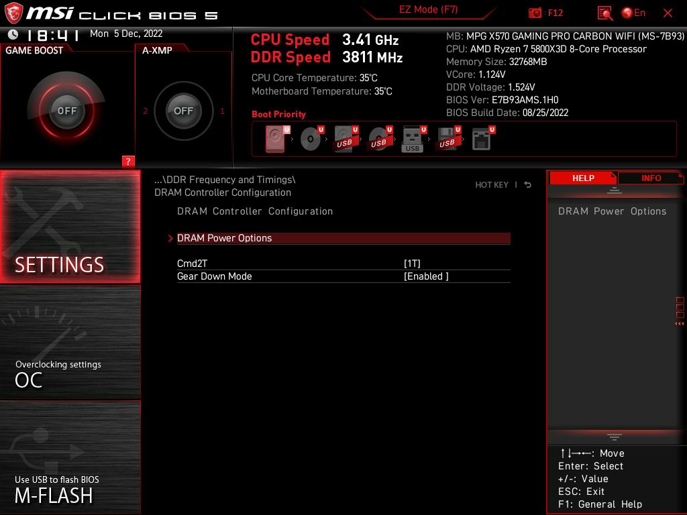Open M-FLASH to flash BIOS
The width and height of the screenshot is (687, 515).
tap(70, 457)
